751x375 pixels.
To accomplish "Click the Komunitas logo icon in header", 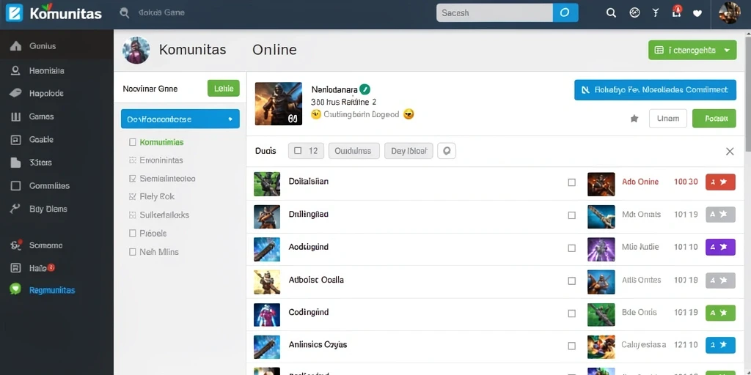I will point(14,13).
